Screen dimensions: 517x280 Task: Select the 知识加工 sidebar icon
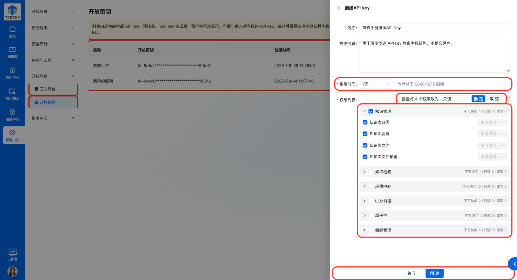(12, 94)
